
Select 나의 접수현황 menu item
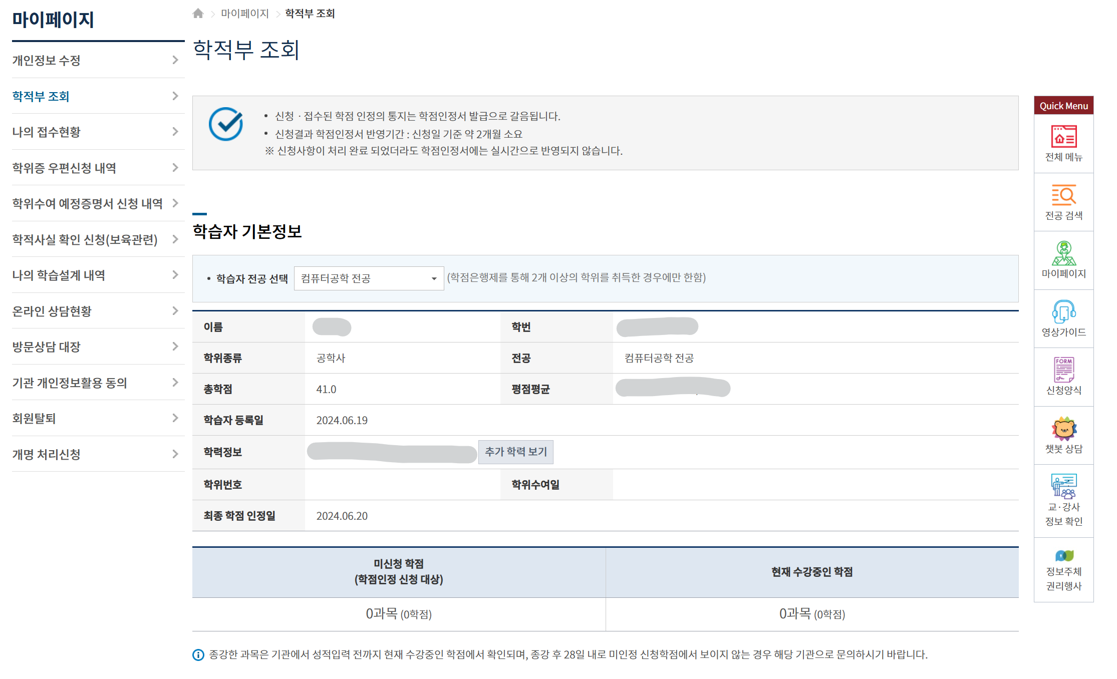click(47, 132)
